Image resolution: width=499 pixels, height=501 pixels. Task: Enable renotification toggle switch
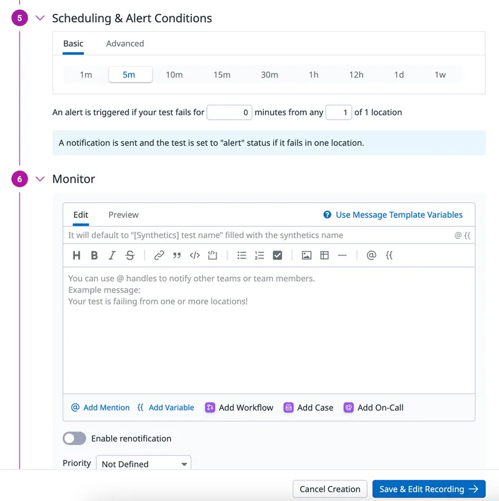pyautogui.click(x=74, y=438)
